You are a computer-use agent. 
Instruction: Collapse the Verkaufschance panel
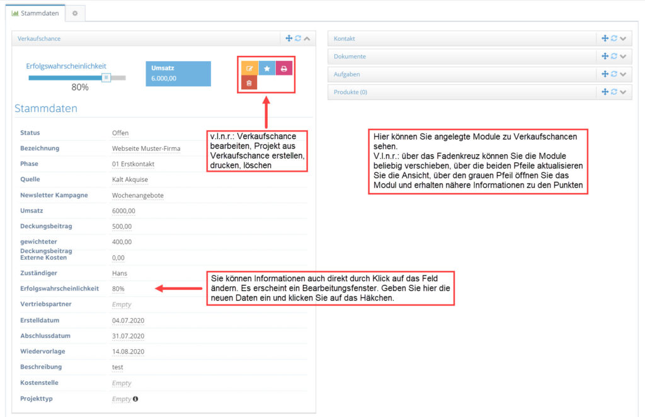pos(307,38)
